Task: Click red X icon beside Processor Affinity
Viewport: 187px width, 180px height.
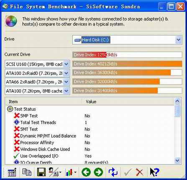Action: pos(17,142)
